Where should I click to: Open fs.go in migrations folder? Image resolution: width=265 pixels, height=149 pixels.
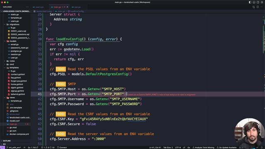coord(13,28)
